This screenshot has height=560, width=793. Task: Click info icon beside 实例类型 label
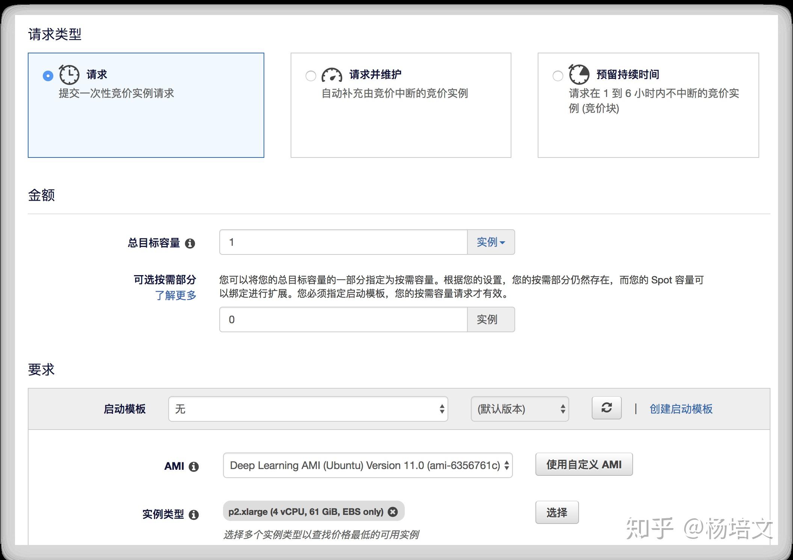point(194,515)
